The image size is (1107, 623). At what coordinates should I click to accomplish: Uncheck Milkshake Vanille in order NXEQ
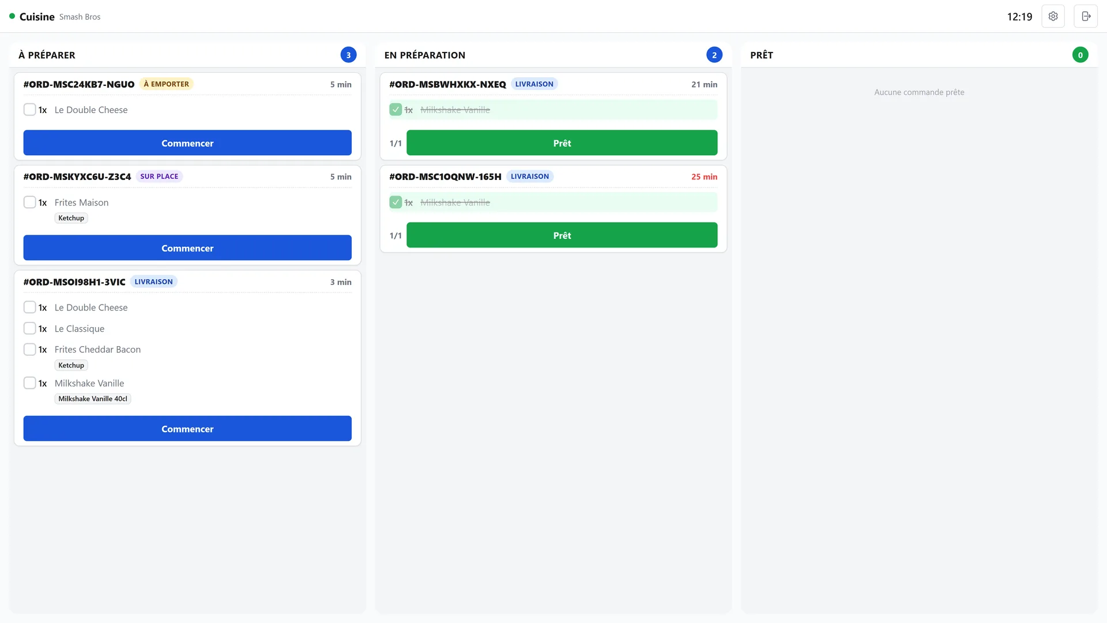[396, 110]
